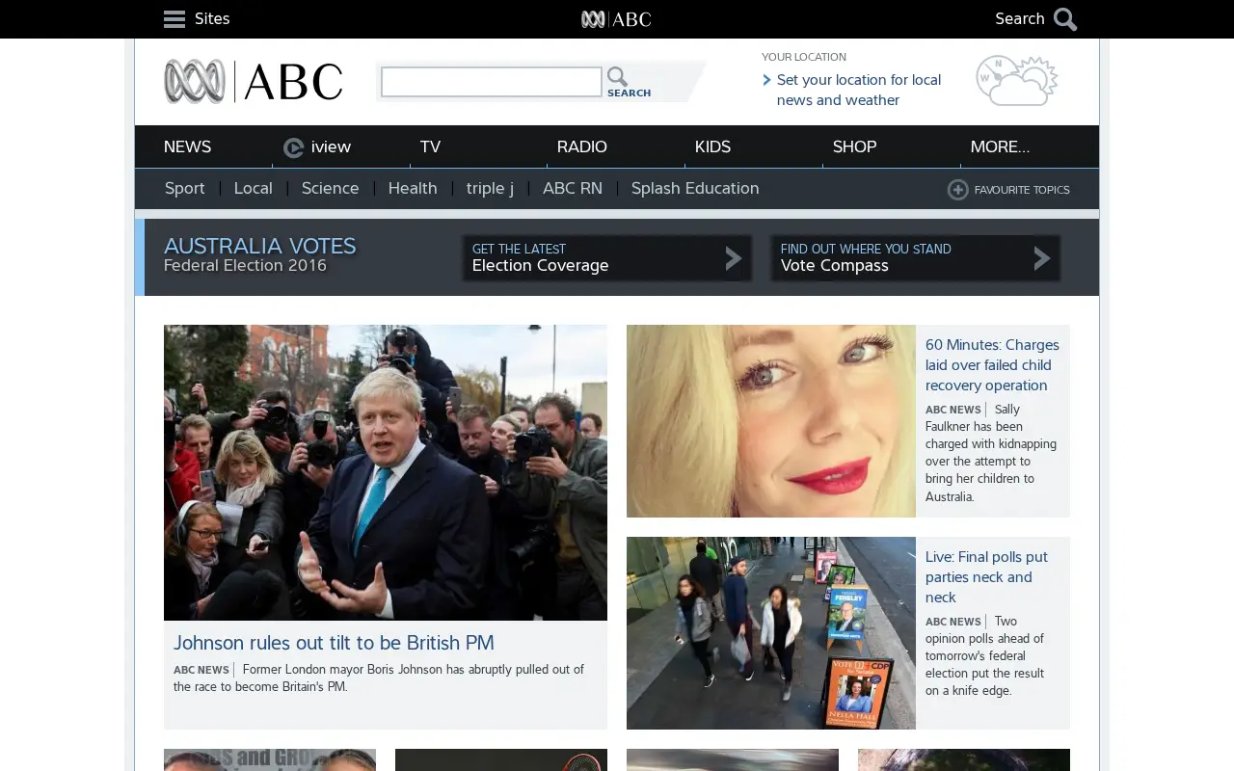Screen dimensions: 1234x771
Task: Go to the Health section link
Action: click(413, 188)
